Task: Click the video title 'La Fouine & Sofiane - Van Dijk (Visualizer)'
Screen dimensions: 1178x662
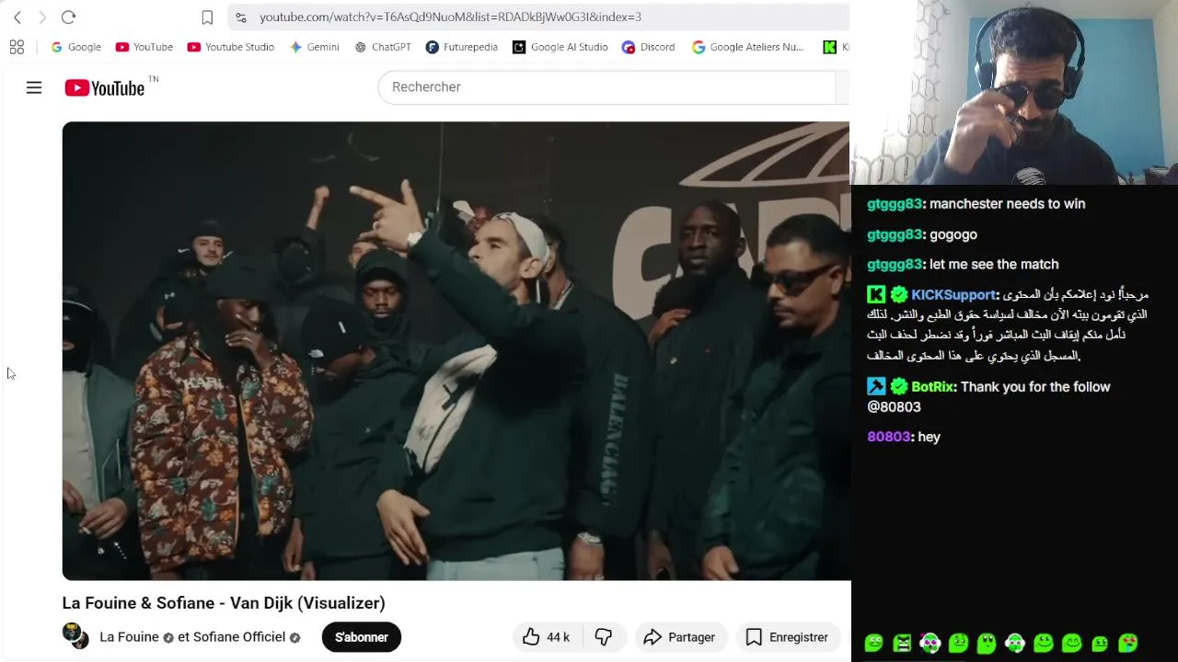Action: tap(224, 603)
